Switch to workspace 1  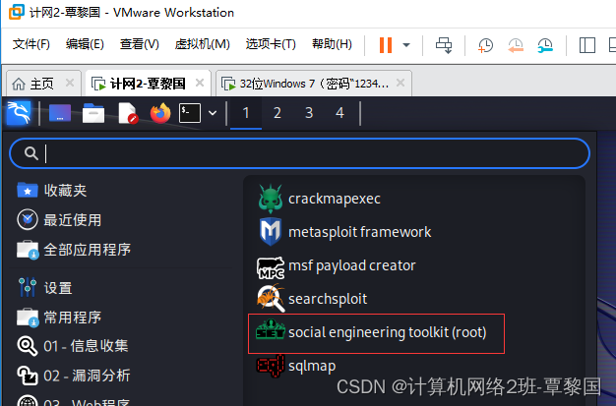coord(246,113)
